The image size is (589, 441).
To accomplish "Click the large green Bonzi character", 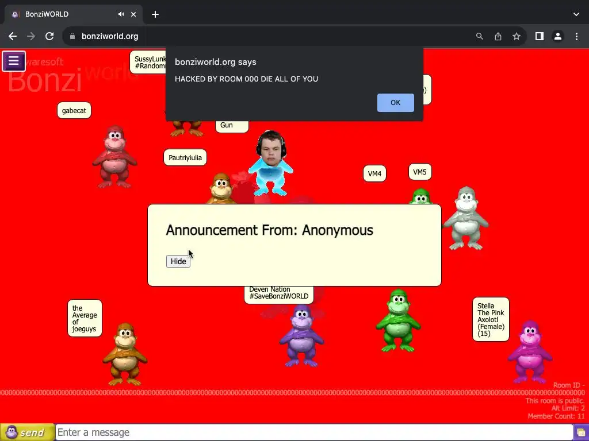I will coord(399,320).
